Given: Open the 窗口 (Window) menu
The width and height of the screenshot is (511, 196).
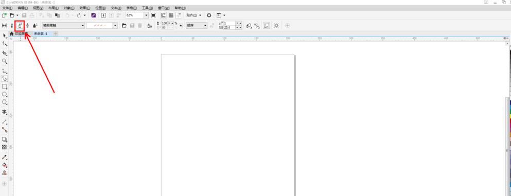Looking at the screenshot, I should tap(163, 8).
